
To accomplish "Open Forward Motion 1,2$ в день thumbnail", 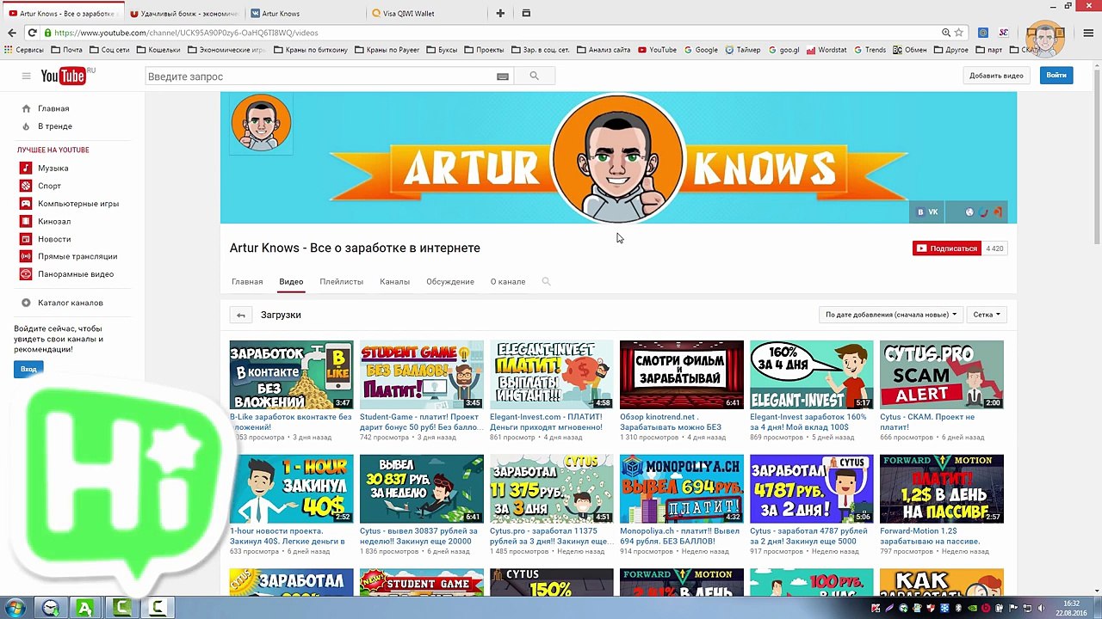I will [x=942, y=489].
